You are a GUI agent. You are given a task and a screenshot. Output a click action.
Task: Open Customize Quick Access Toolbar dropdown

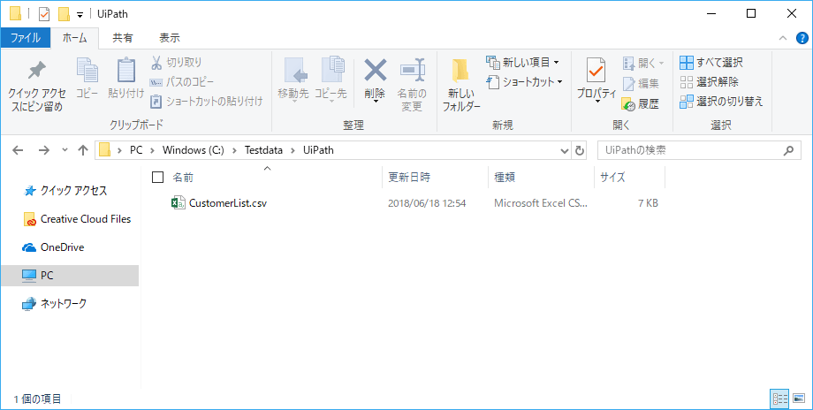[x=80, y=14]
